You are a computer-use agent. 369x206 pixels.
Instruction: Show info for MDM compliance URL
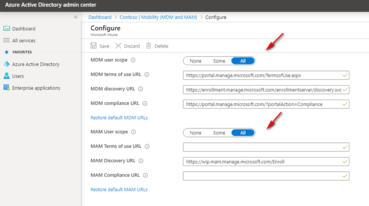(x=145, y=104)
